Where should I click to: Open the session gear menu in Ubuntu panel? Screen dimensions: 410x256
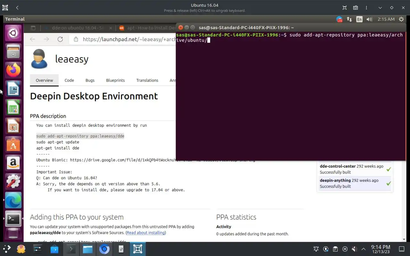401,19
